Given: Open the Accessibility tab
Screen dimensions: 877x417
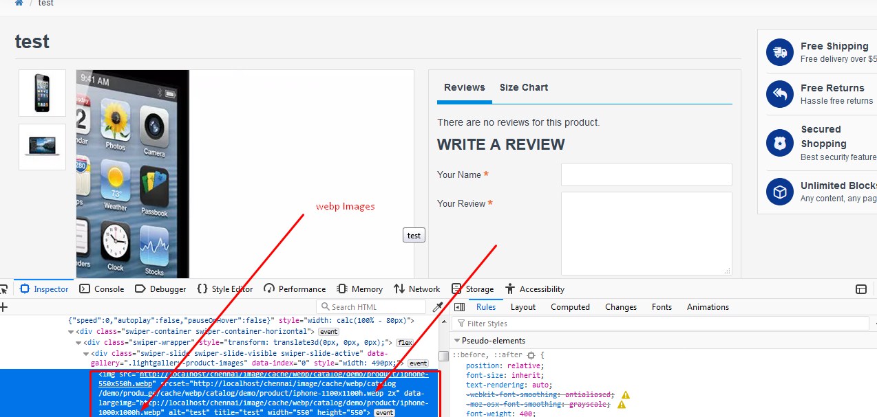Looking at the screenshot, I should pos(534,289).
